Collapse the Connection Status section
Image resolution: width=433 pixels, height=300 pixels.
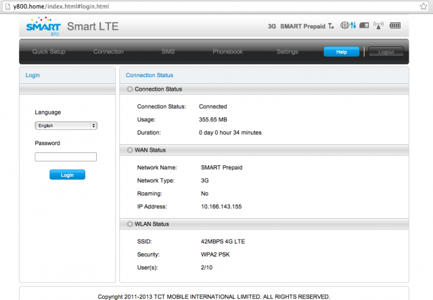(x=130, y=89)
